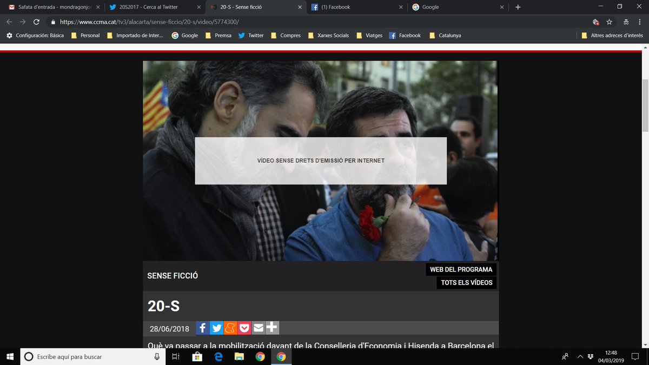The height and width of the screenshot is (365, 649).
Task: Open the Chrome translate icon in address bar
Action: tap(595, 23)
